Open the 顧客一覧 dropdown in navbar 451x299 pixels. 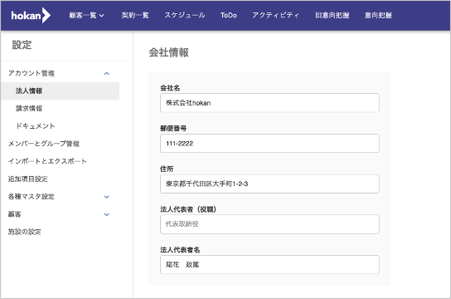click(x=86, y=15)
